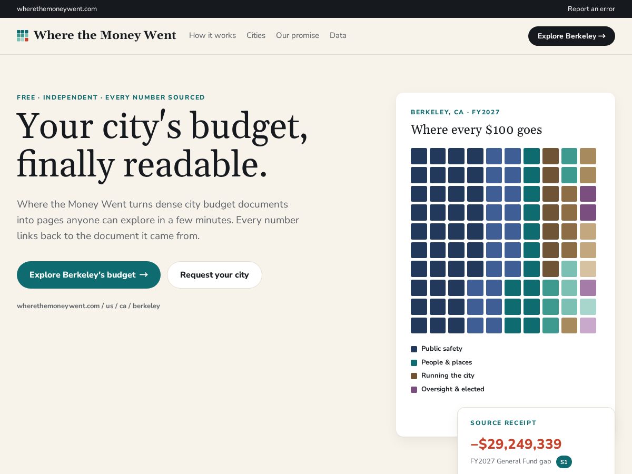The height and width of the screenshot is (474, 632).
Task: Click the wherethemoneywent.com / us / ca / berkeley path
Action: pos(88,306)
